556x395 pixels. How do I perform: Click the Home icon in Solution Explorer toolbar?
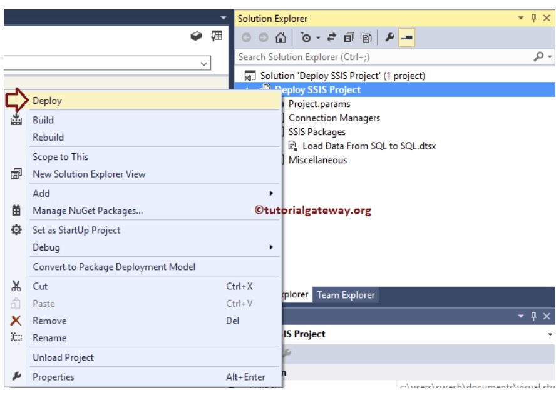pos(281,37)
